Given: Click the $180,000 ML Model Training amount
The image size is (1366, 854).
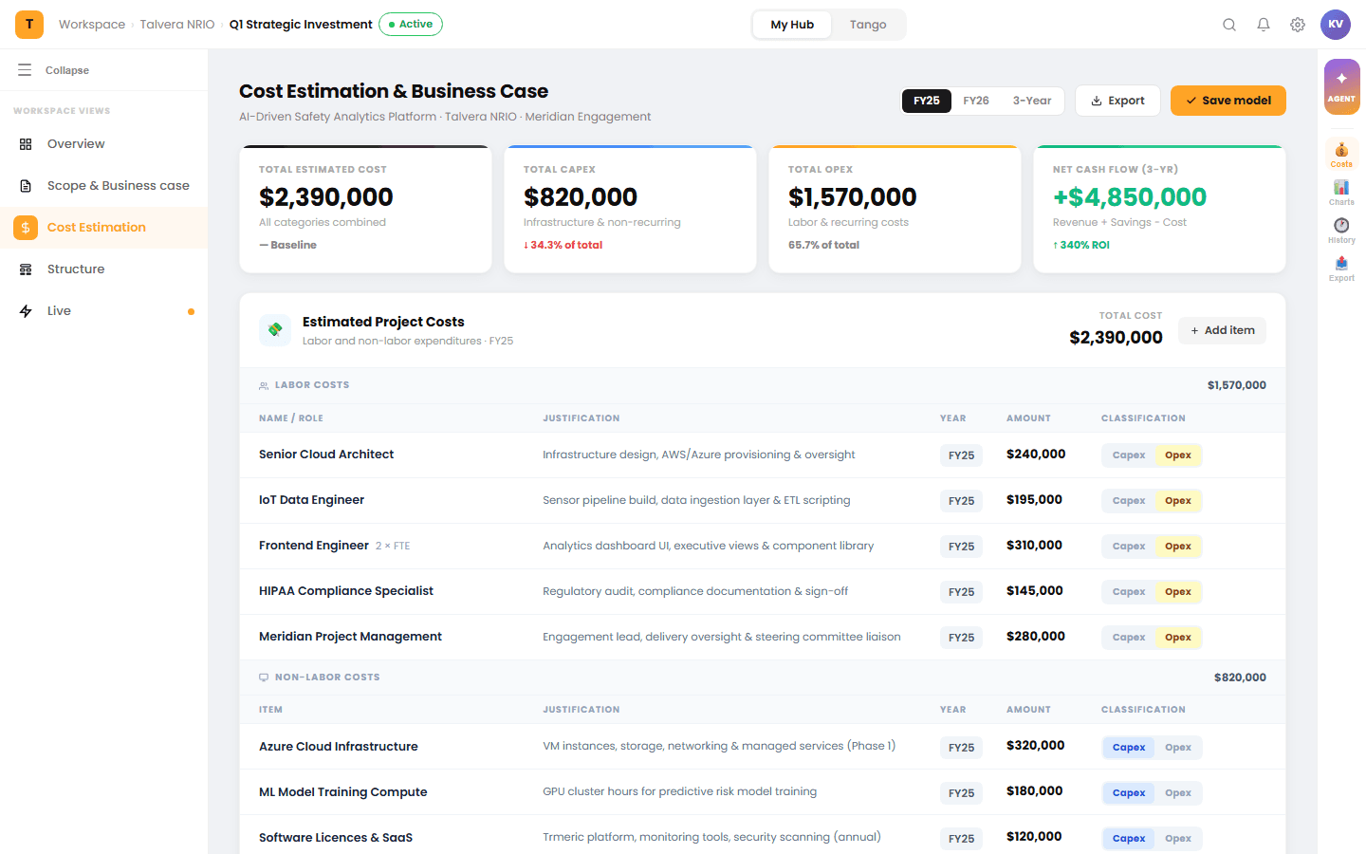Looking at the screenshot, I should (1034, 791).
